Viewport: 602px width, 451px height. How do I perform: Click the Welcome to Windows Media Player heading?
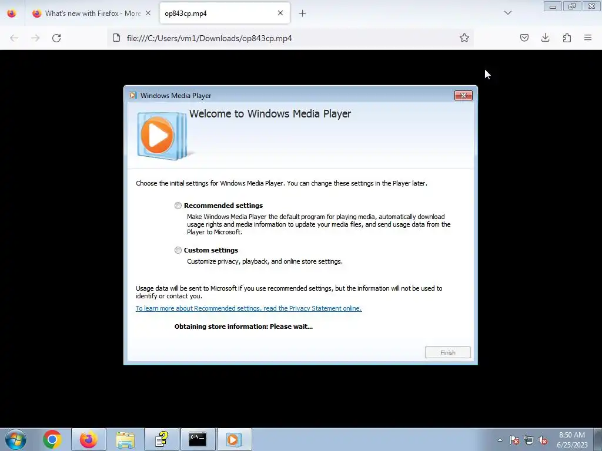(270, 114)
